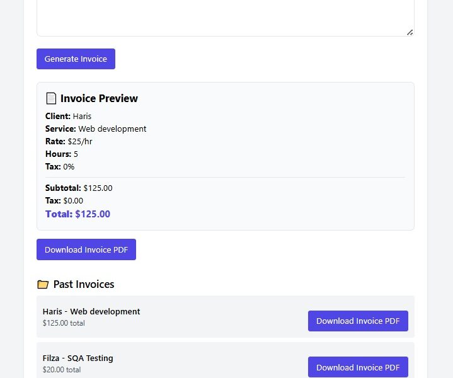
Task: Click the textarea resize handle corner
Action: 410,31
